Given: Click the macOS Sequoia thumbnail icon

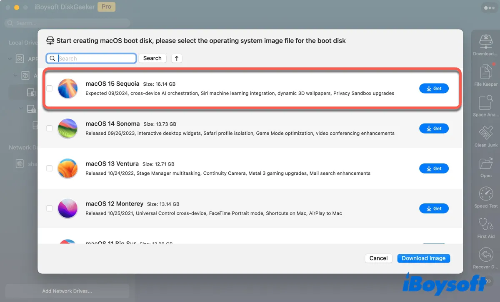Looking at the screenshot, I should point(67,88).
